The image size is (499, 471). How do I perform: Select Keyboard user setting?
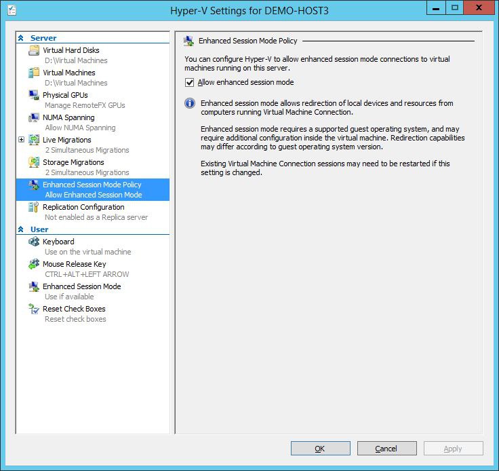pyautogui.click(x=58, y=242)
